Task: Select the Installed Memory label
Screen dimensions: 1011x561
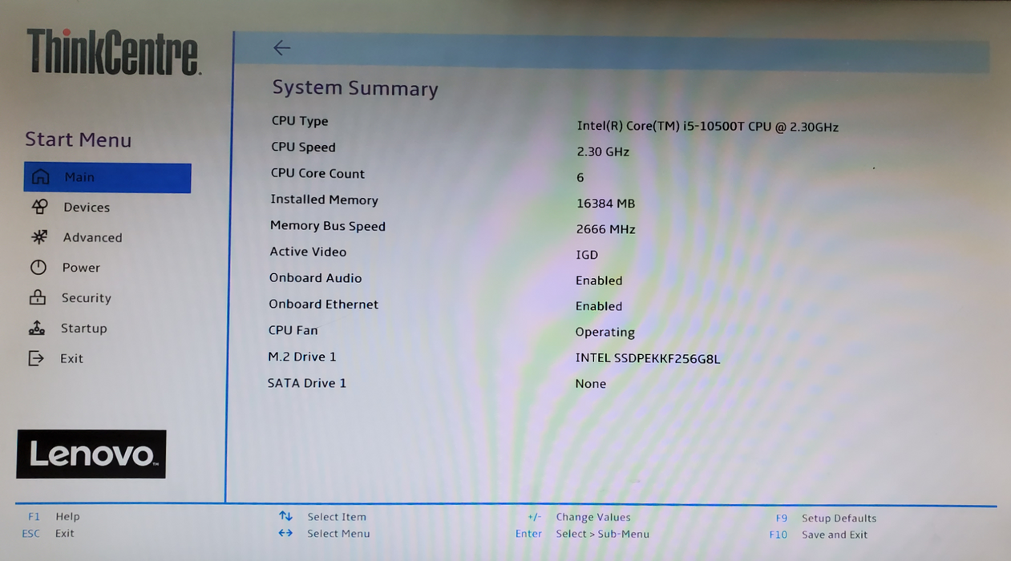Action: (x=324, y=200)
